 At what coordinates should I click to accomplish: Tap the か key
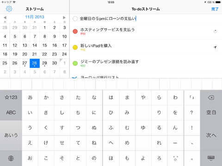[x=46, y=97]
